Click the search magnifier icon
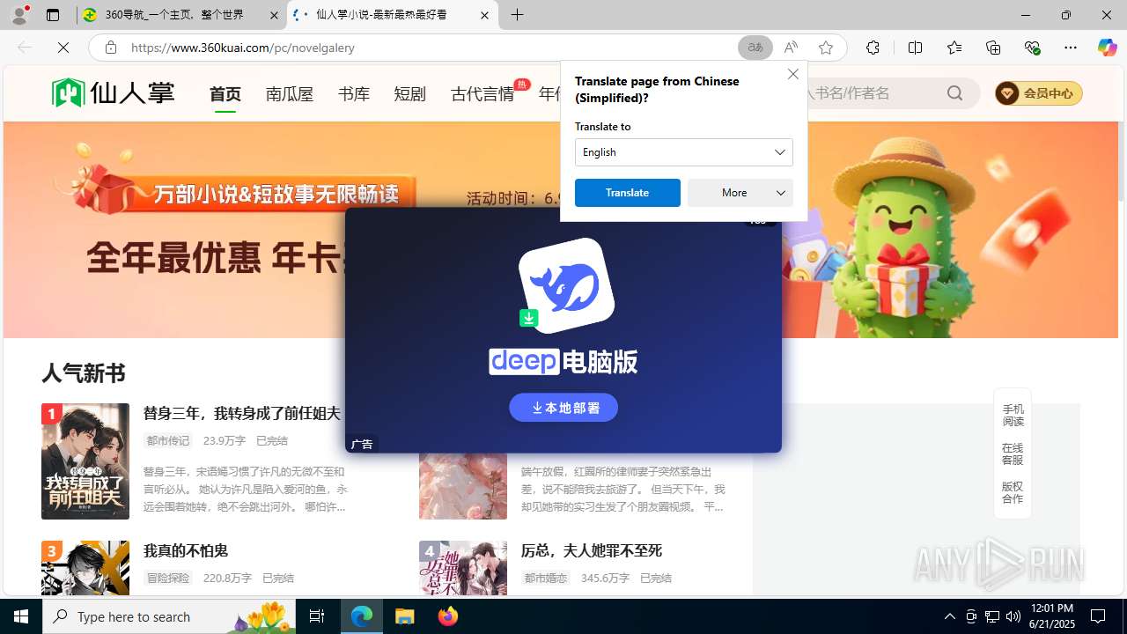Viewport: 1127px width, 634px height. coord(955,92)
